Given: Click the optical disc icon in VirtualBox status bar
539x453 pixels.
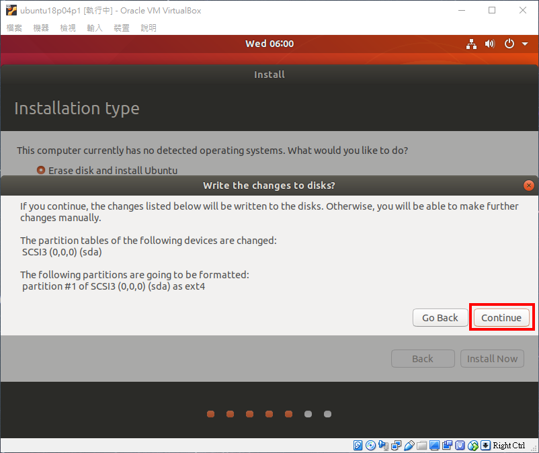Looking at the screenshot, I should [x=370, y=446].
